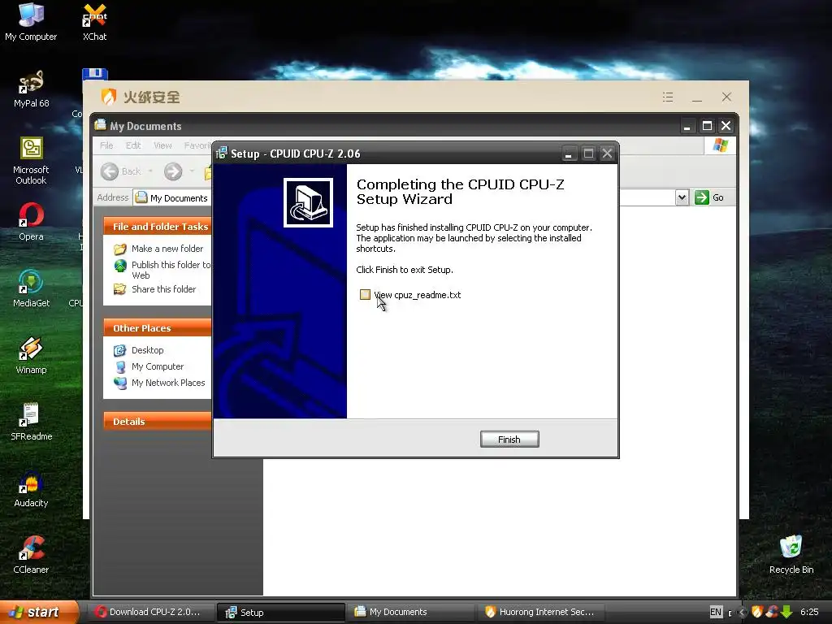The image size is (832, 624).
Task: Click the Start button
Action: 39,613
